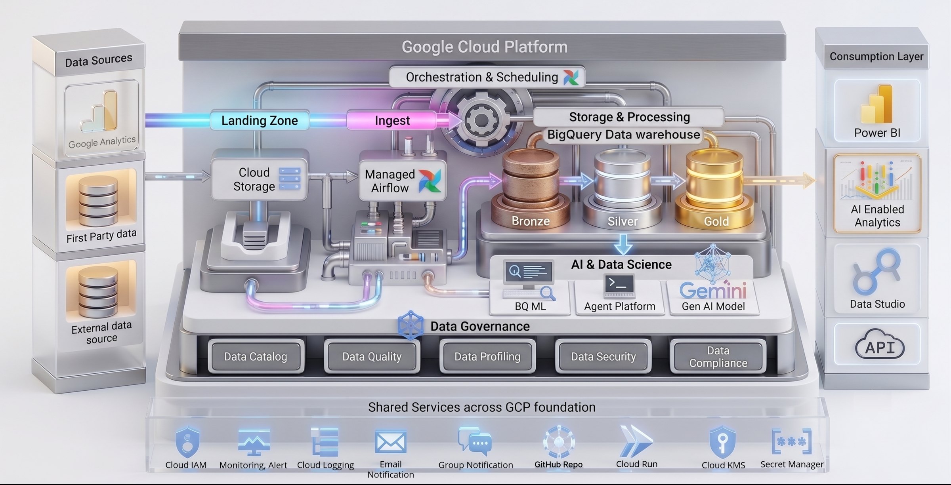The width and height of the screenshot is (951, 485).
Task: Click the Cloud KMS key shield icon
Action: [x=722, y=442]
